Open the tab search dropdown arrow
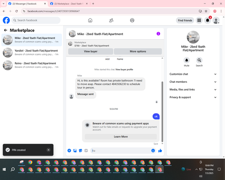Viewport: 225px width, 180px height. point(4,4)
